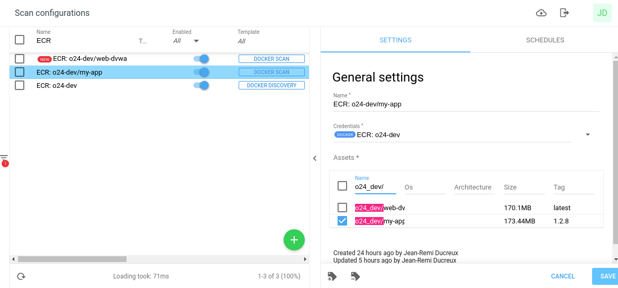Switch to the Schedules tab
Viewport: 618px width, 288px height.
pos(545,40)
